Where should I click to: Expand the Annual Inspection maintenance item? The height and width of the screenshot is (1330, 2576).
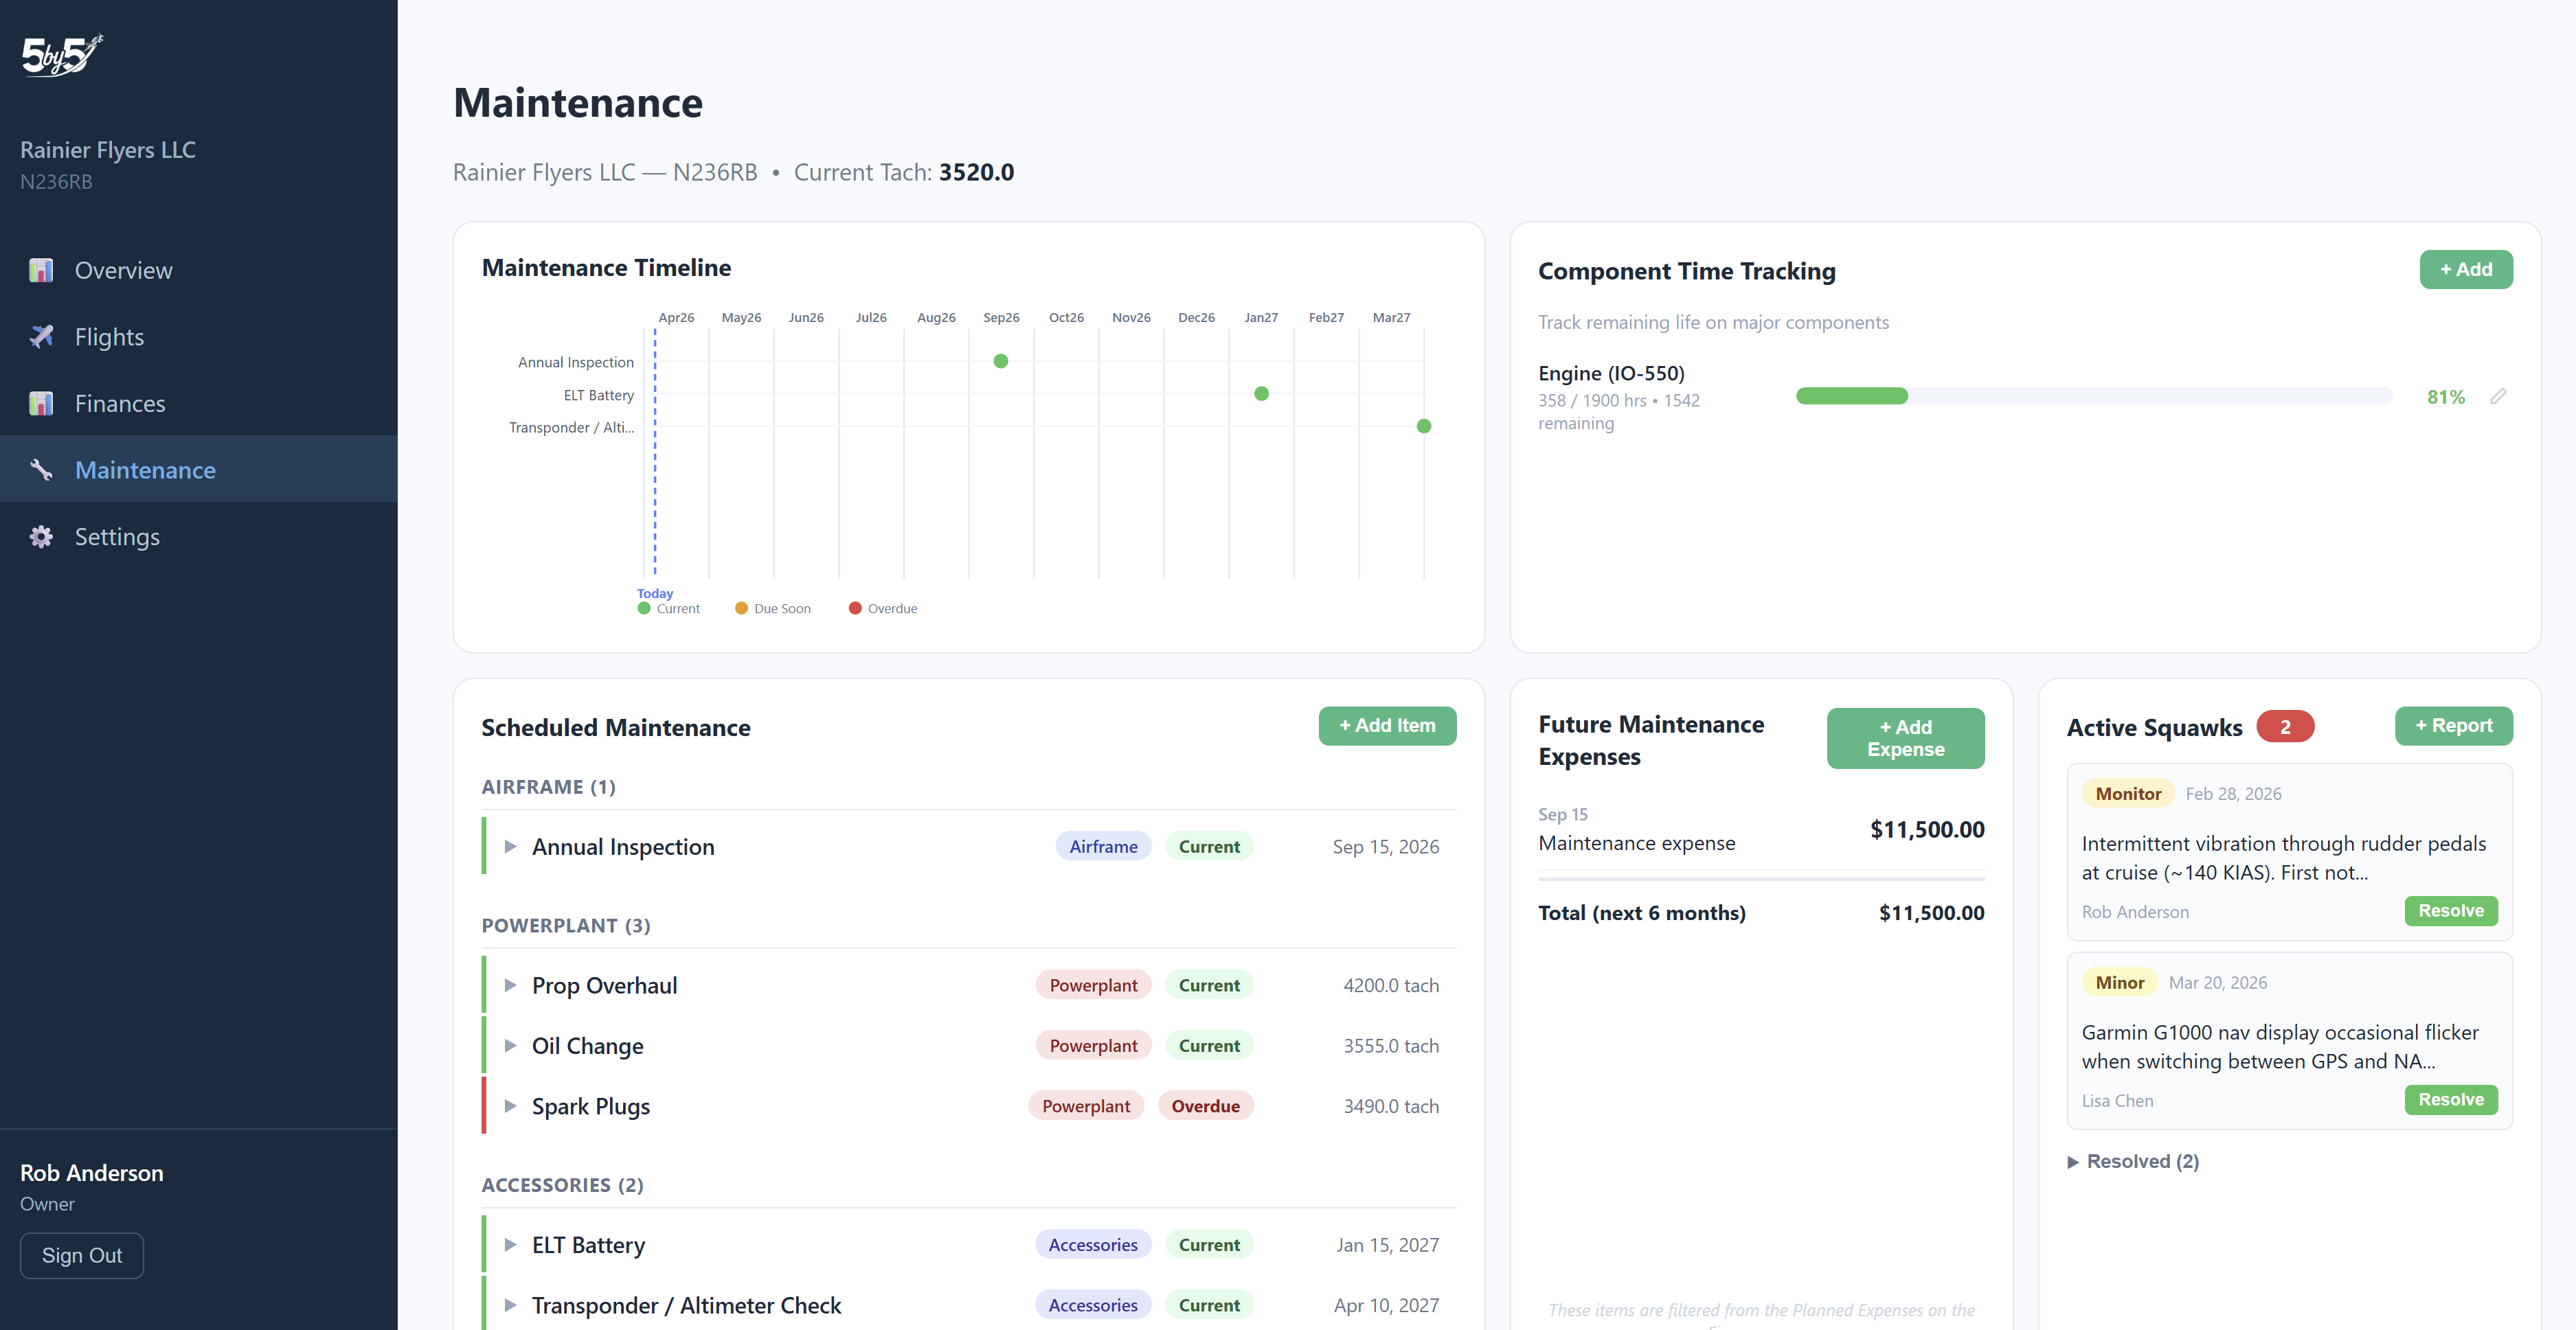(510, 847)
